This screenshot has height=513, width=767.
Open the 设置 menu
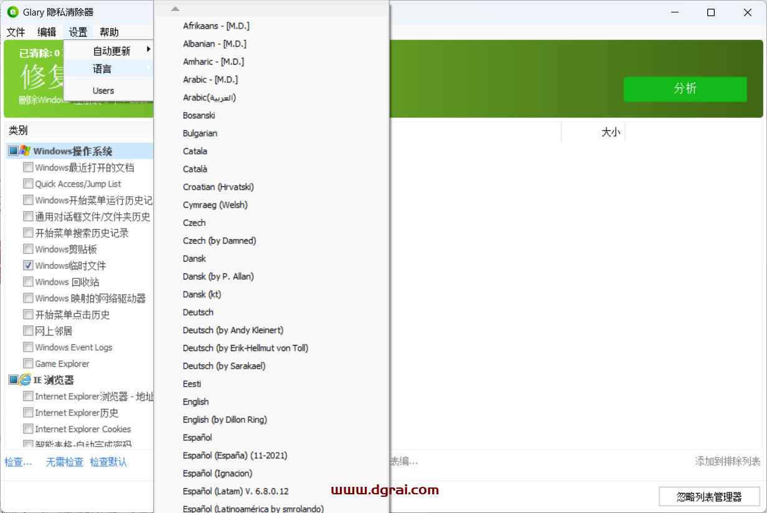[x=78, y=32]
